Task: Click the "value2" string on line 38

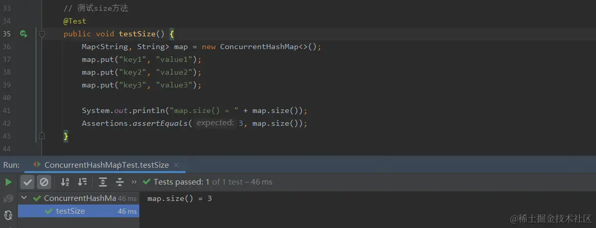Action: coord(175,72)
